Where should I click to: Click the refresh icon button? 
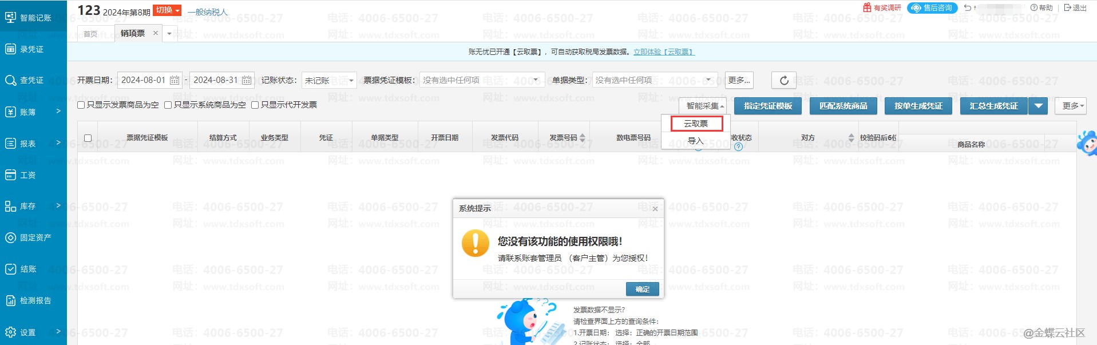coord(784,81)
